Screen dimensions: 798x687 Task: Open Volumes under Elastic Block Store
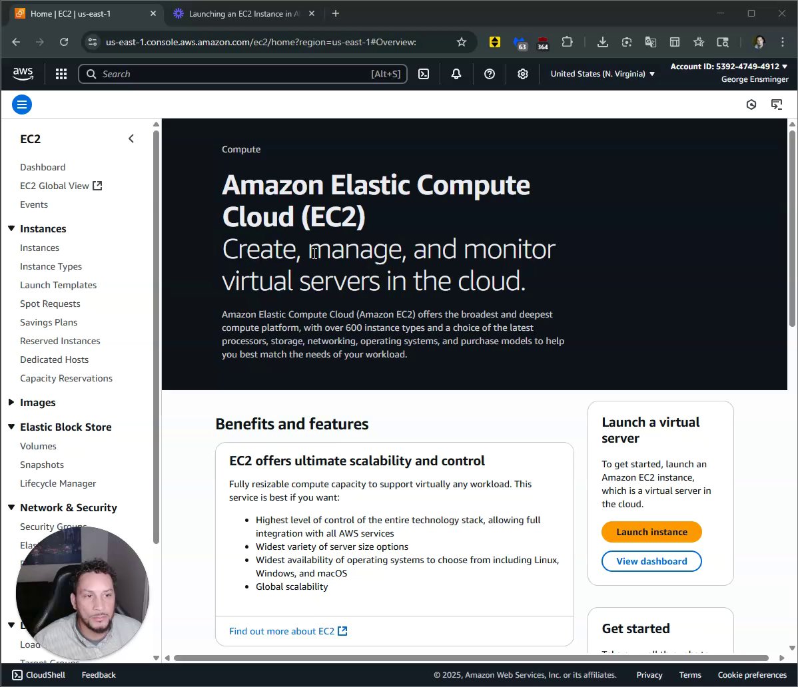[x=38, y=446]
